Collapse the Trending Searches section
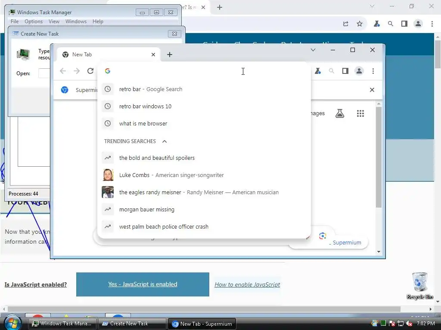 [x=165, y=141]
